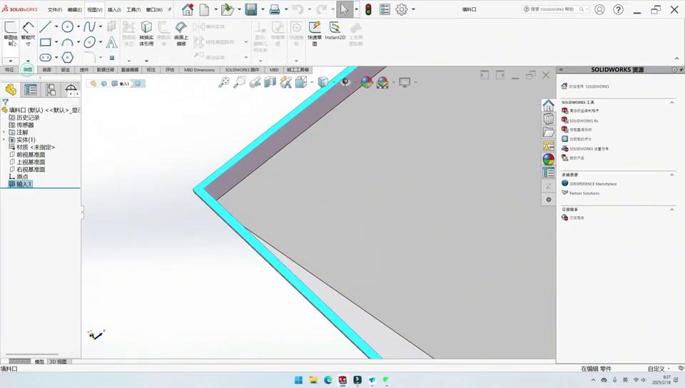
Task: Choose the Spline curve sketch tool
Action: 89,27
